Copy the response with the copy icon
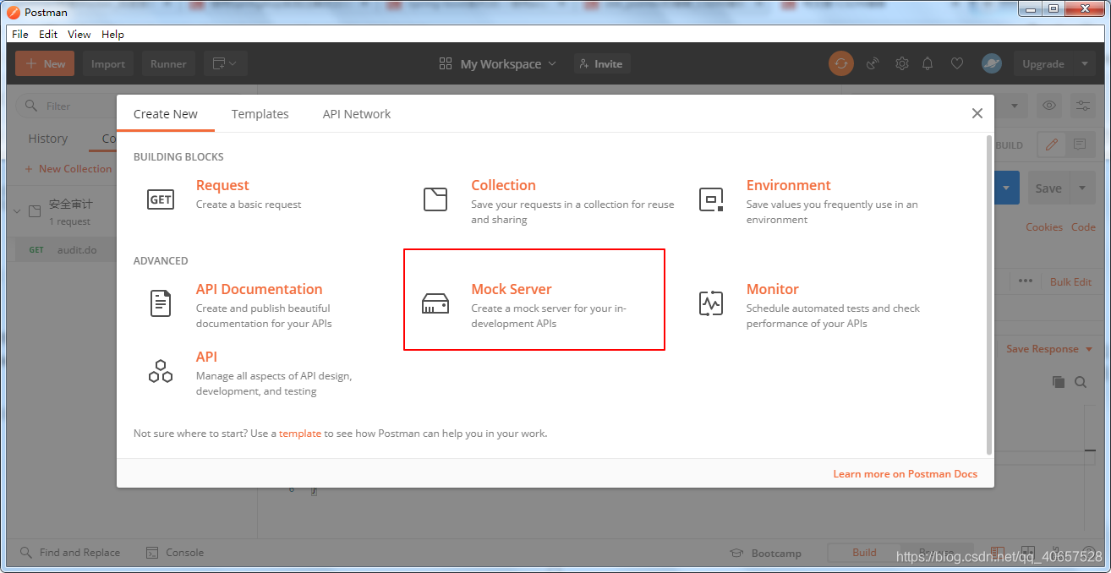The width and height of the screenshot is (1111, 573). (x=1059, y=382)
